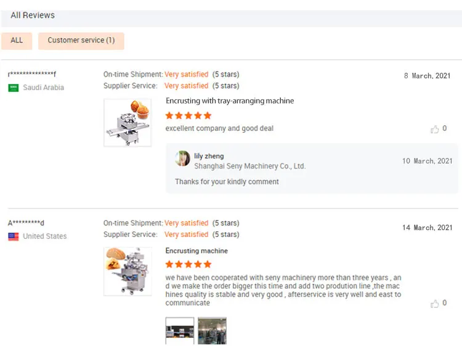The height and width of the screenshot is (353, 462).
Task: Open the Encrusting machine product link
Action: coord(197,251)
